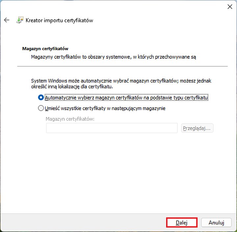Click the Magazyn certyfikatów input field
This screenshot has height=232, width=237.
[x=112, y=128]
